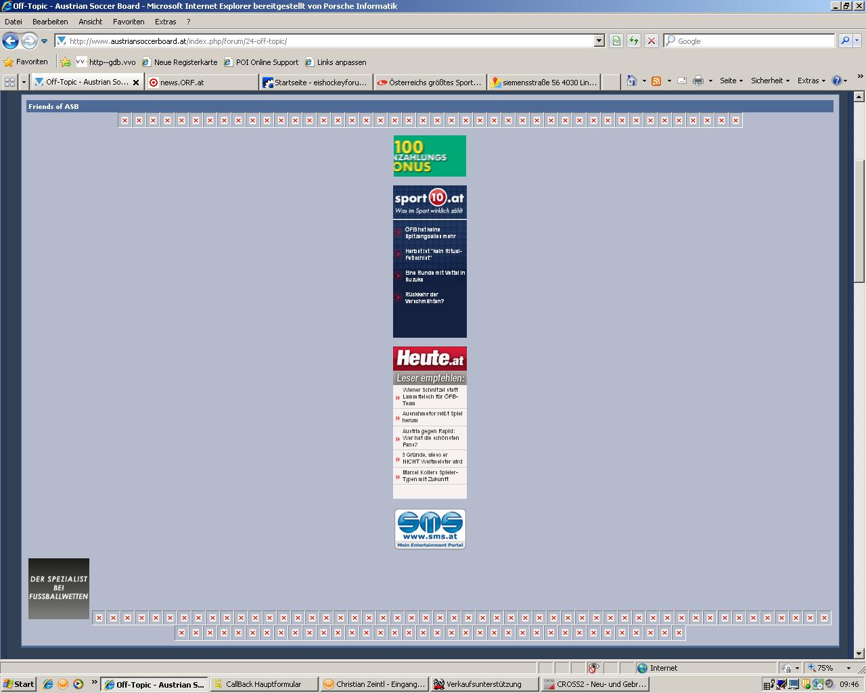The height and width of the screenshot is (693, 866).
Task: Open the Ansicht menu
Action: [90, 22]
